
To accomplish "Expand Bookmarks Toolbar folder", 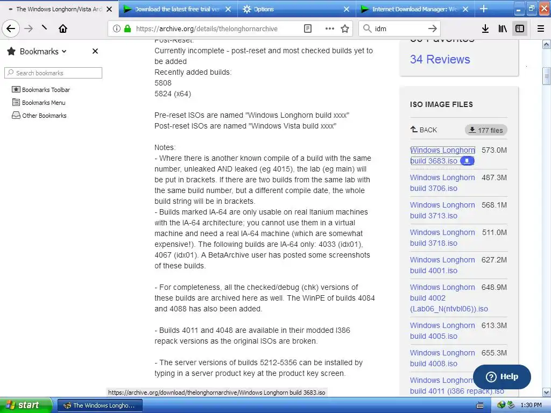I will click(x=41, y=90).
